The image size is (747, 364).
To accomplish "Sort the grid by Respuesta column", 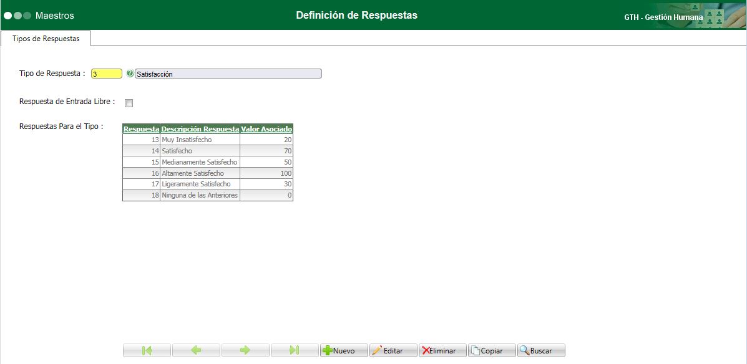I will (141, 128).
